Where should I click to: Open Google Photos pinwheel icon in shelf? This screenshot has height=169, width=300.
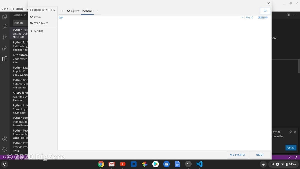pos(145,164)
